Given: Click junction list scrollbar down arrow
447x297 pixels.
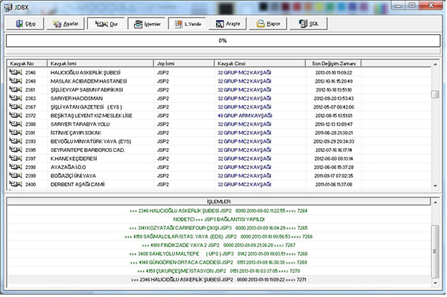Looking at the screenshot, I should pyautogui.click(x=435, y=185).
